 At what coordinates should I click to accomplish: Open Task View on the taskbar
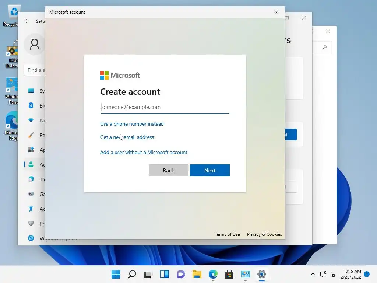148,274
